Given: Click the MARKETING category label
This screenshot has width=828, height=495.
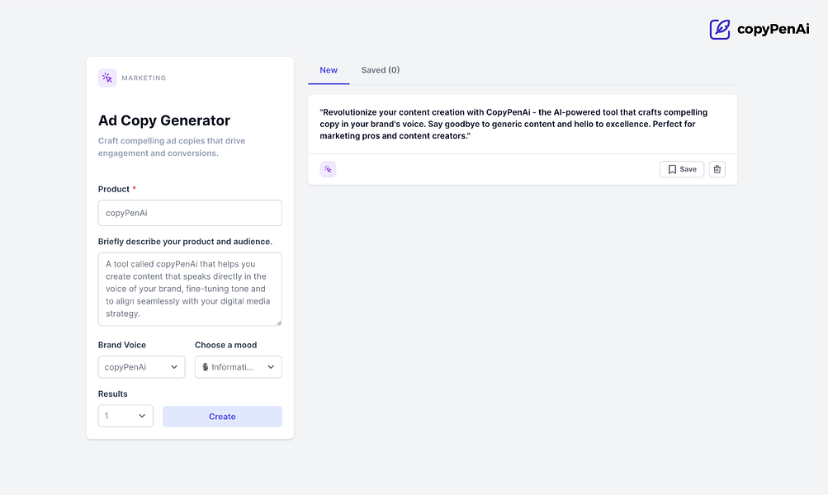Looking at the screenshot, I should point(144,78).
